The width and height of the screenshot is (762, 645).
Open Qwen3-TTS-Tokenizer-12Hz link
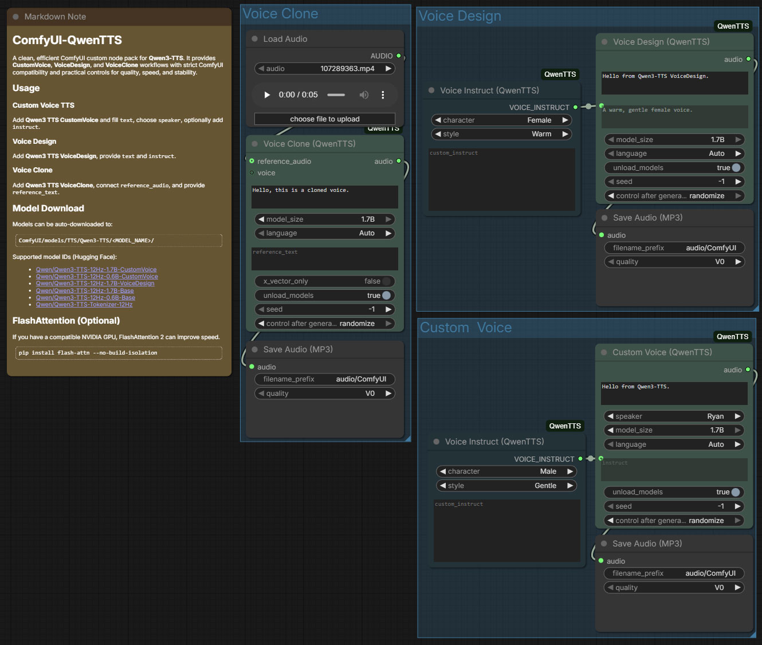click(x=84, y=305)
